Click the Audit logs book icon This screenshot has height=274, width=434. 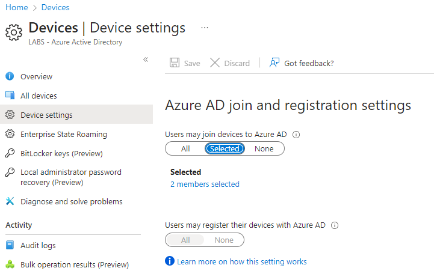(x=10, y=245)
